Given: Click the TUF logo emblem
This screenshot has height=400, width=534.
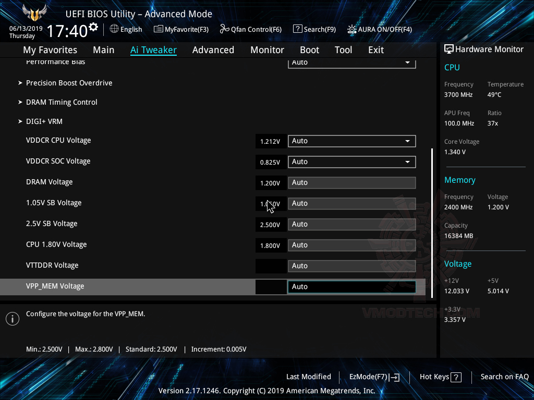Looking at the screenshot, I should [x=34, y=14].
